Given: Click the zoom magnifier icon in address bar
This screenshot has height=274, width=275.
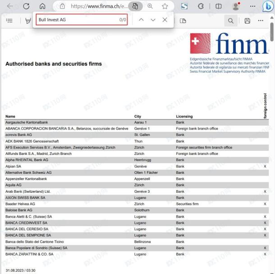Looking at the screenshot, I should pyautogui.click(x=150, y=6).
